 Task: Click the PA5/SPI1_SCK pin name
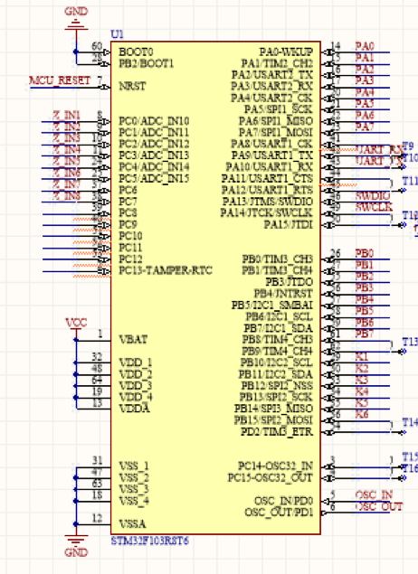click(279, 109)
